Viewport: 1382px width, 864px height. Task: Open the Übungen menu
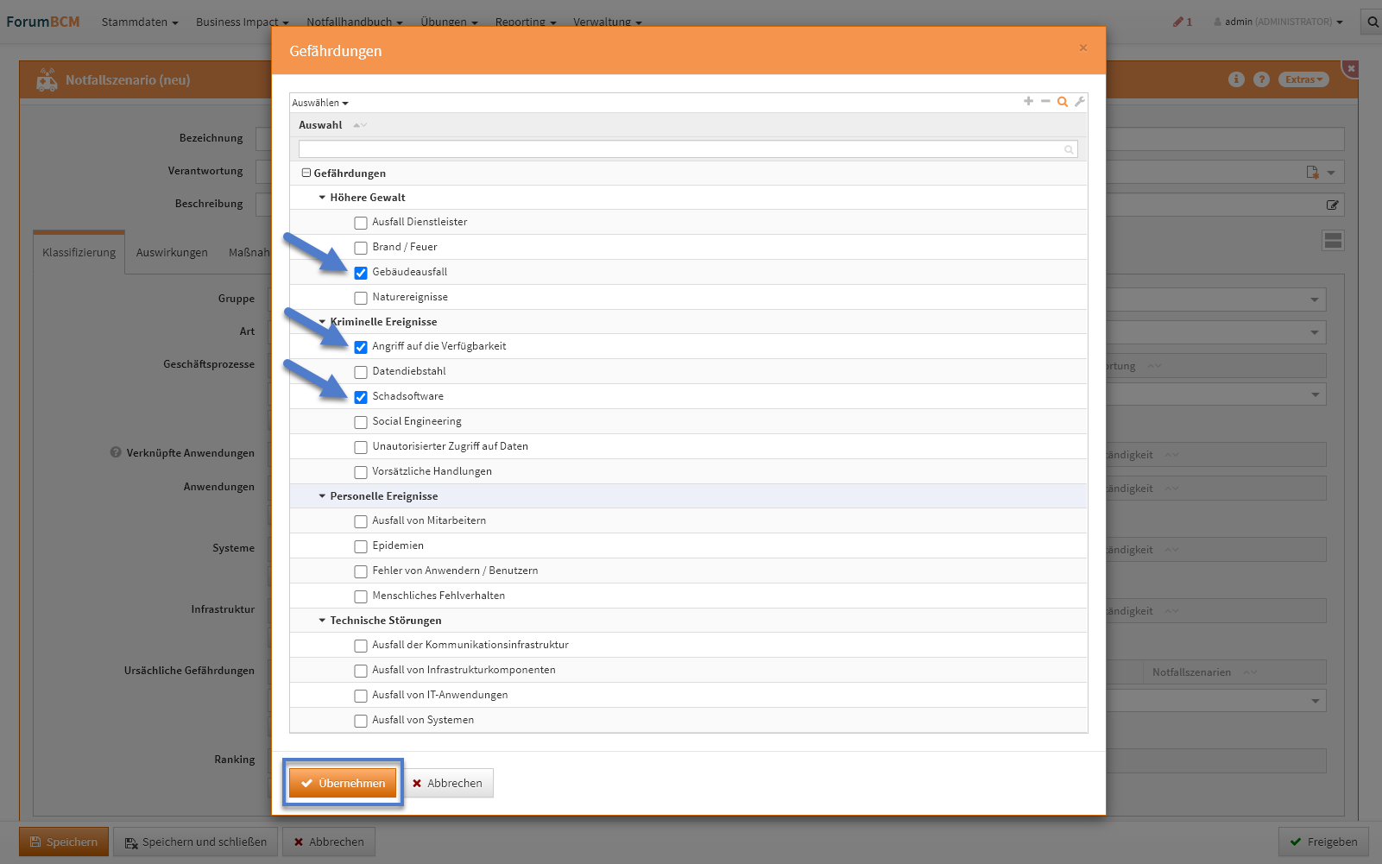449,22
